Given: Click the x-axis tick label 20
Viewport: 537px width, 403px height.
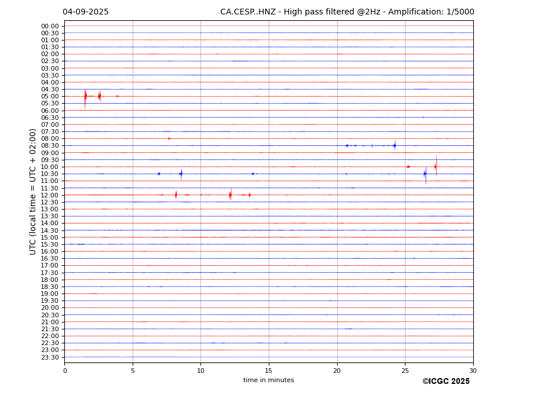Looking at the screenshot, I should click(337, 371).
